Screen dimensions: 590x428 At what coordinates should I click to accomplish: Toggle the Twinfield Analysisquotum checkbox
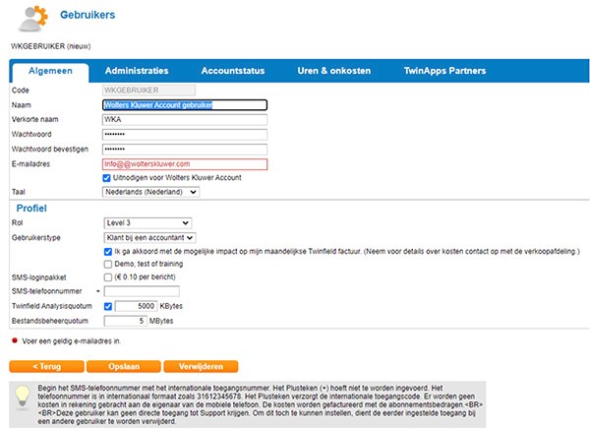[x=108, y=306]
